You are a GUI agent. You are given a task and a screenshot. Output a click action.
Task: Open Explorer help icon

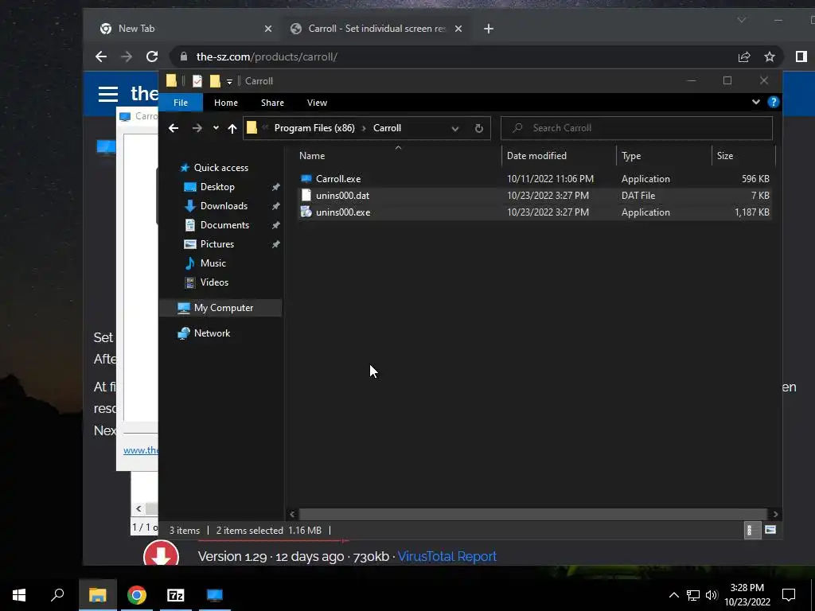coord(774,102)
